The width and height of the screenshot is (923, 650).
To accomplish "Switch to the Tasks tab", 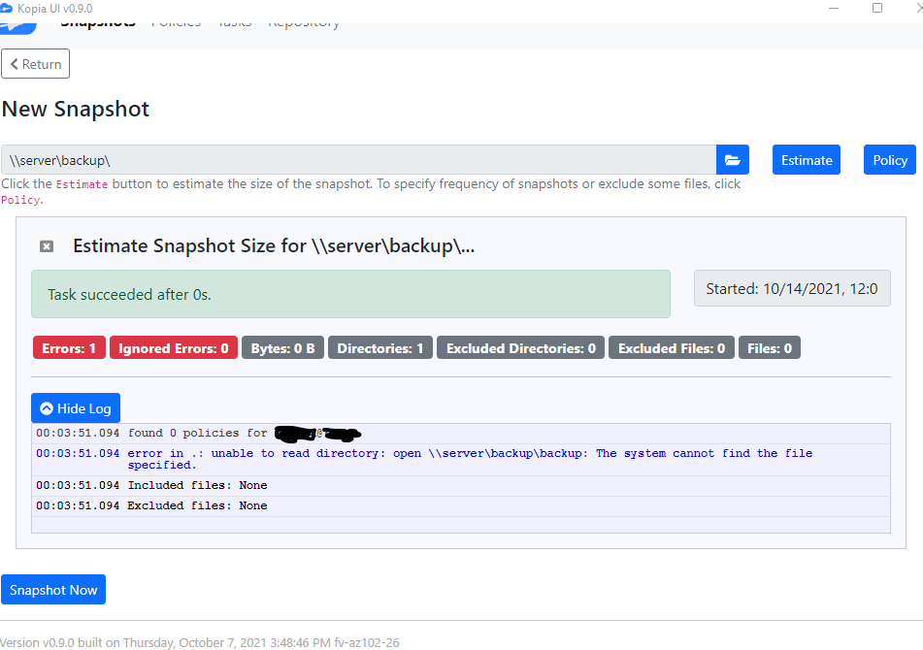I will point(235,20).
